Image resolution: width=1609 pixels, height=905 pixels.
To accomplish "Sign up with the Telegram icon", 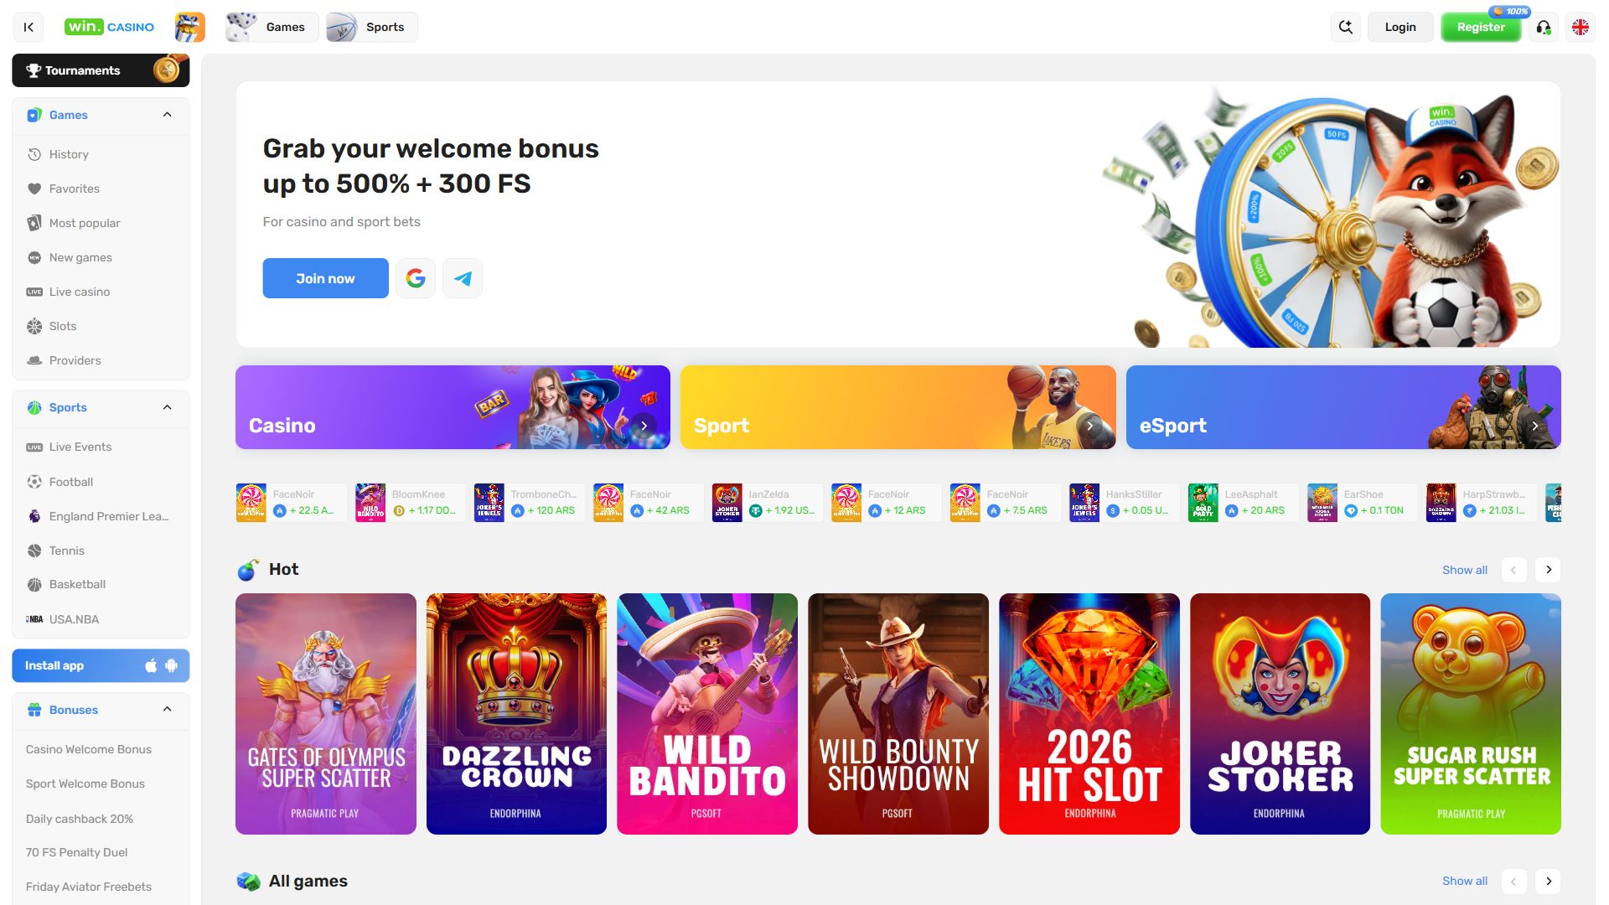I will [x=463, y=278].
